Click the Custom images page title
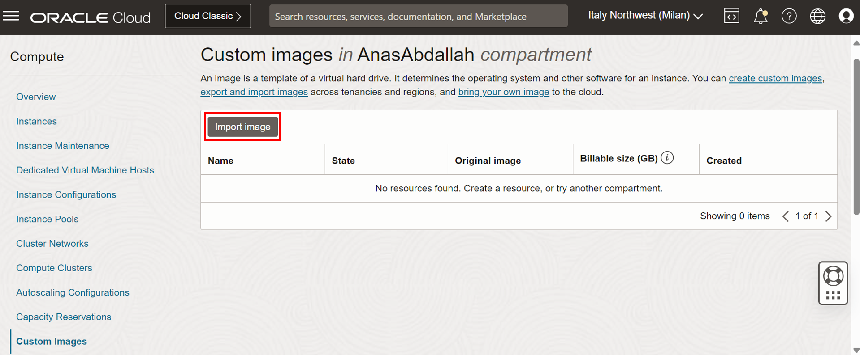The height and width of the screenshot is (355, 860). pos(396,55)
